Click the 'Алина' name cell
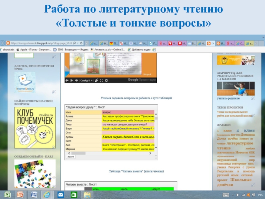Image resolution: width=265 pixels, height=199 pixels. [x=83, y=116]
